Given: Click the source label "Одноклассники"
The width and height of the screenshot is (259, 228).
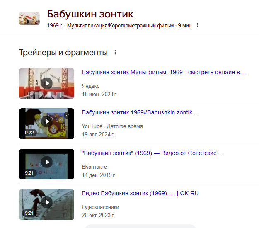Looking at the screenshot, I should (100, 207).
